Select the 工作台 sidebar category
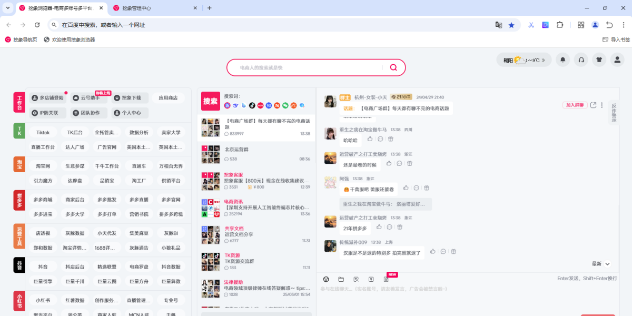Viewport: 632px width, 316px height. click(x=19, y=102)
